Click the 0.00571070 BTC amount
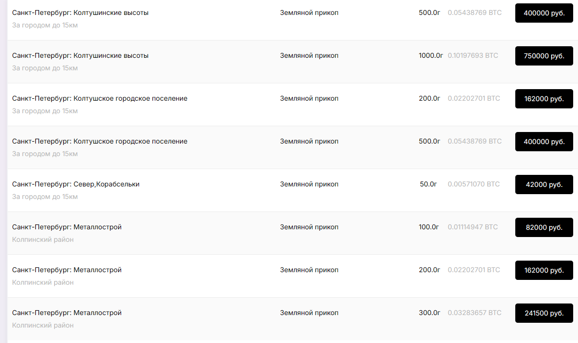 474,184
